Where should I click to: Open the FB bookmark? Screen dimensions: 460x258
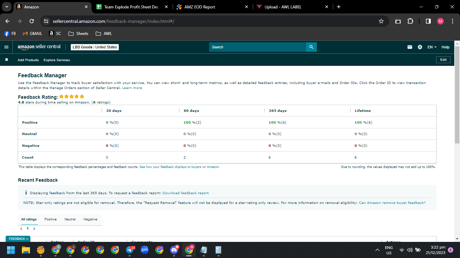(10, 34)
